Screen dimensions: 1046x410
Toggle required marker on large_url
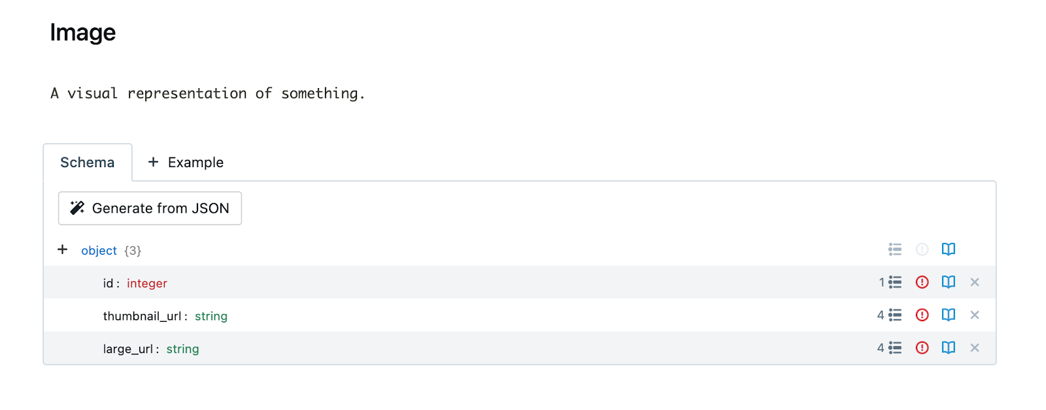(922, 347)
